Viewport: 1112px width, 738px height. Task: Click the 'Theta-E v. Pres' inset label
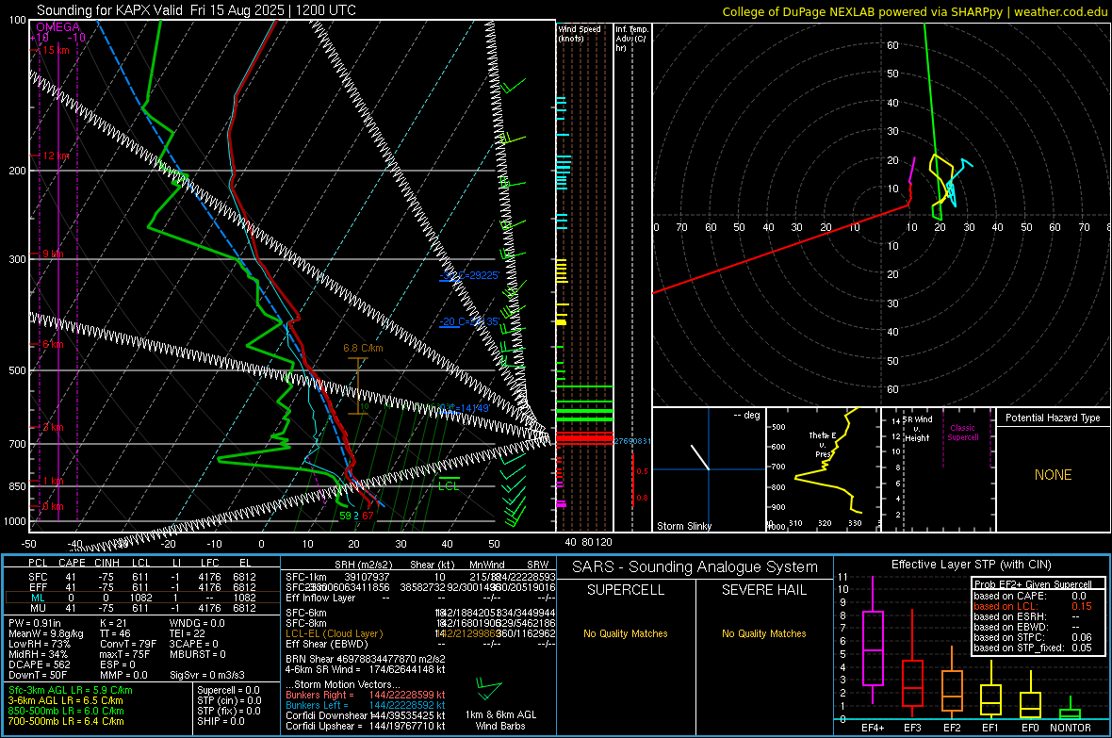(x=823, y=444)
